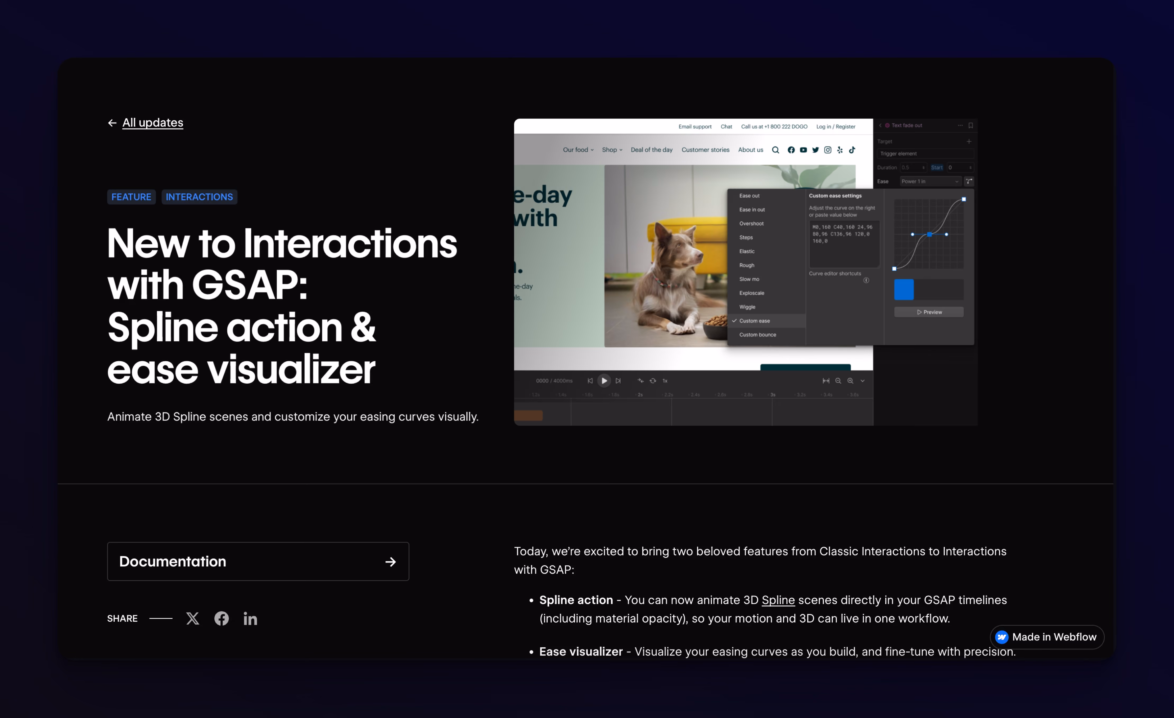Play the interaction timeline
Screen dimensions: 1174x718
click(x=604, y=381)
